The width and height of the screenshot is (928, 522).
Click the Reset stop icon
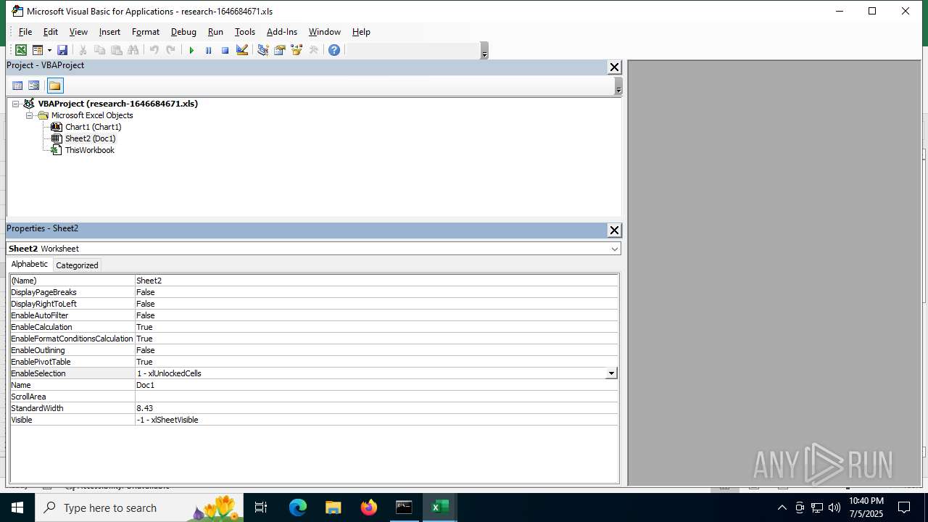point(225,50)
